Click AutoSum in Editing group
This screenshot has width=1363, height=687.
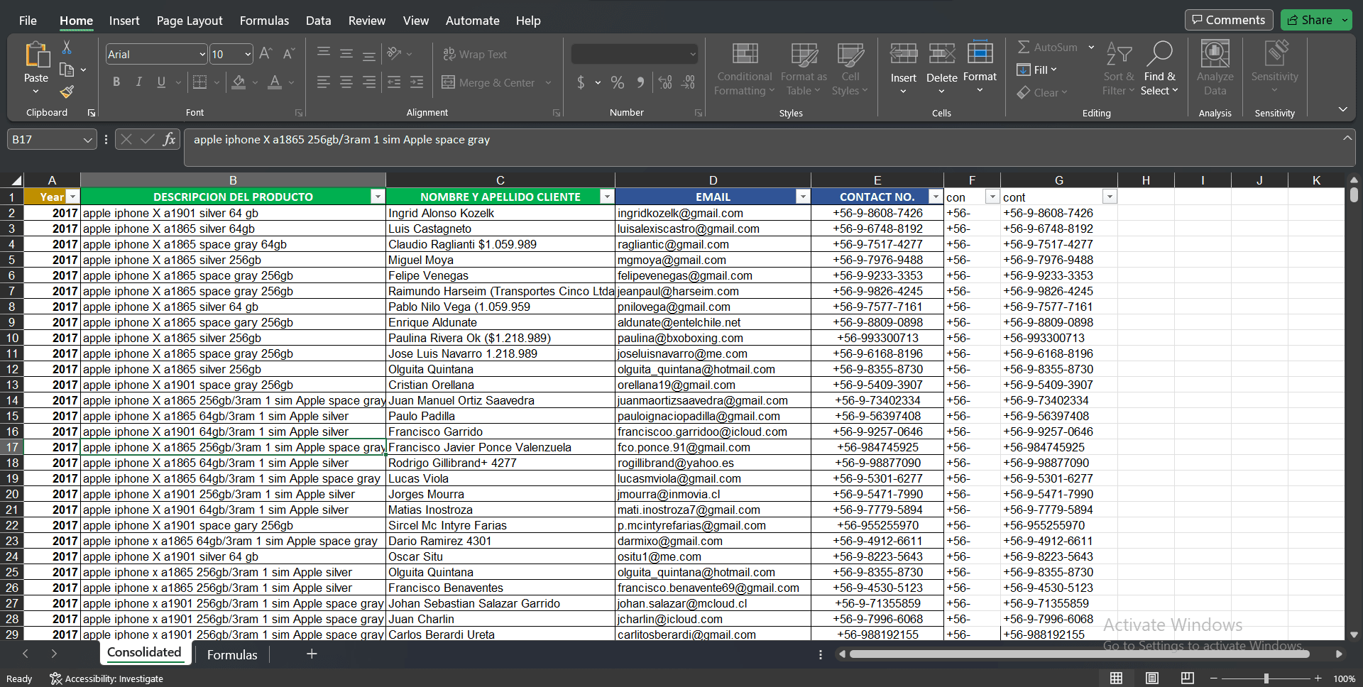point(1048,48)
